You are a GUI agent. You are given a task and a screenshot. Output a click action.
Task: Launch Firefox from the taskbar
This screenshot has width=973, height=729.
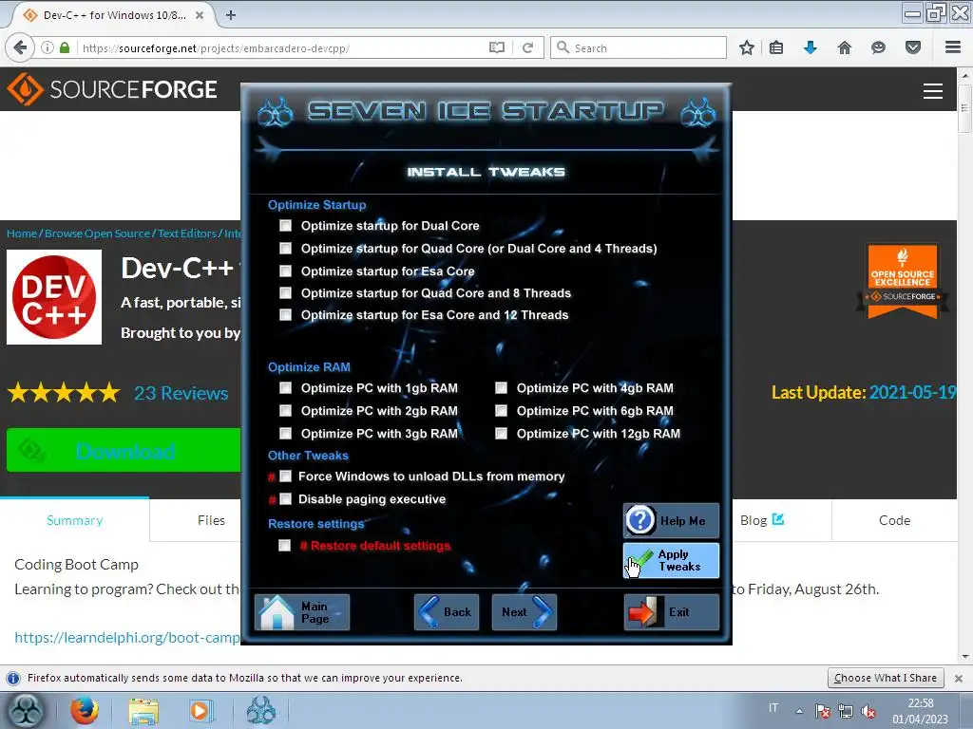85,710
